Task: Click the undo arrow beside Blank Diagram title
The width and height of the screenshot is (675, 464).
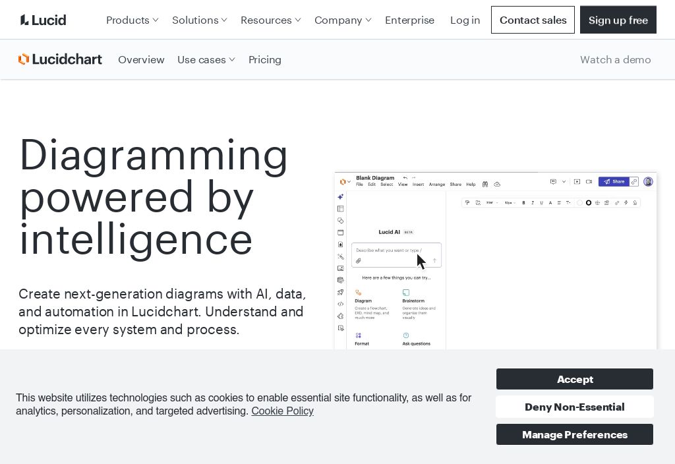Action: pyautogui.click(x=405, y=178)
